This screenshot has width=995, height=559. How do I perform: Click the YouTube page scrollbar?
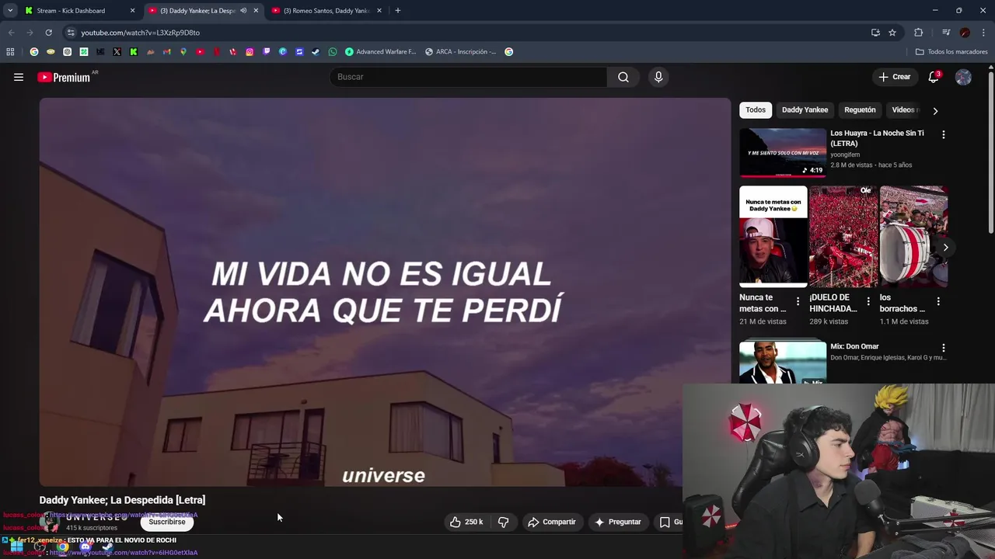(x=991, y=151)
